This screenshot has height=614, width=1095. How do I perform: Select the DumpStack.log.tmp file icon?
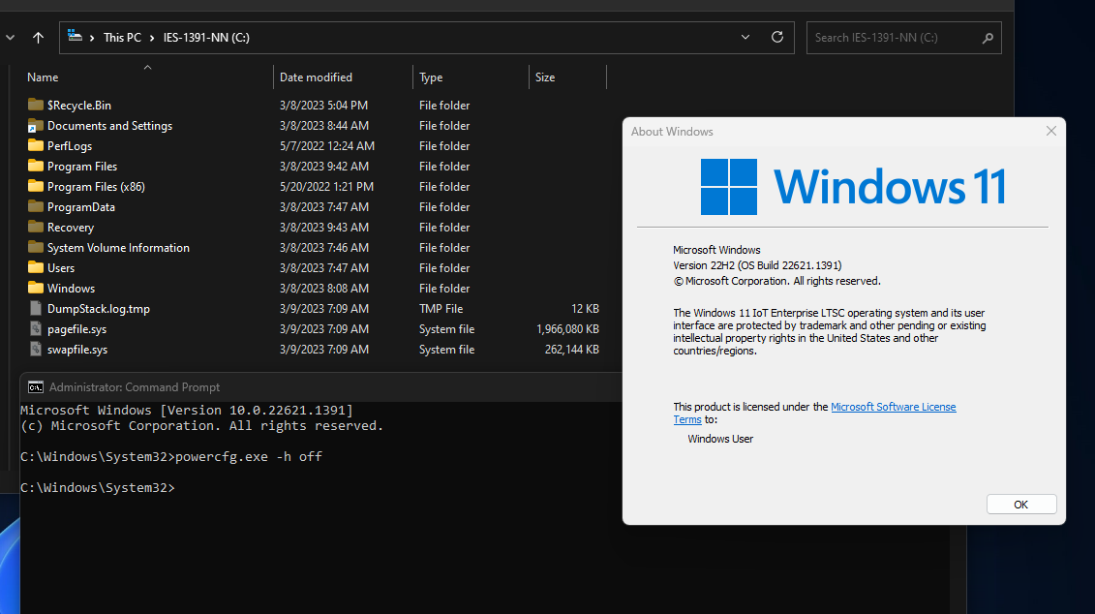click(x=36, y=308)
